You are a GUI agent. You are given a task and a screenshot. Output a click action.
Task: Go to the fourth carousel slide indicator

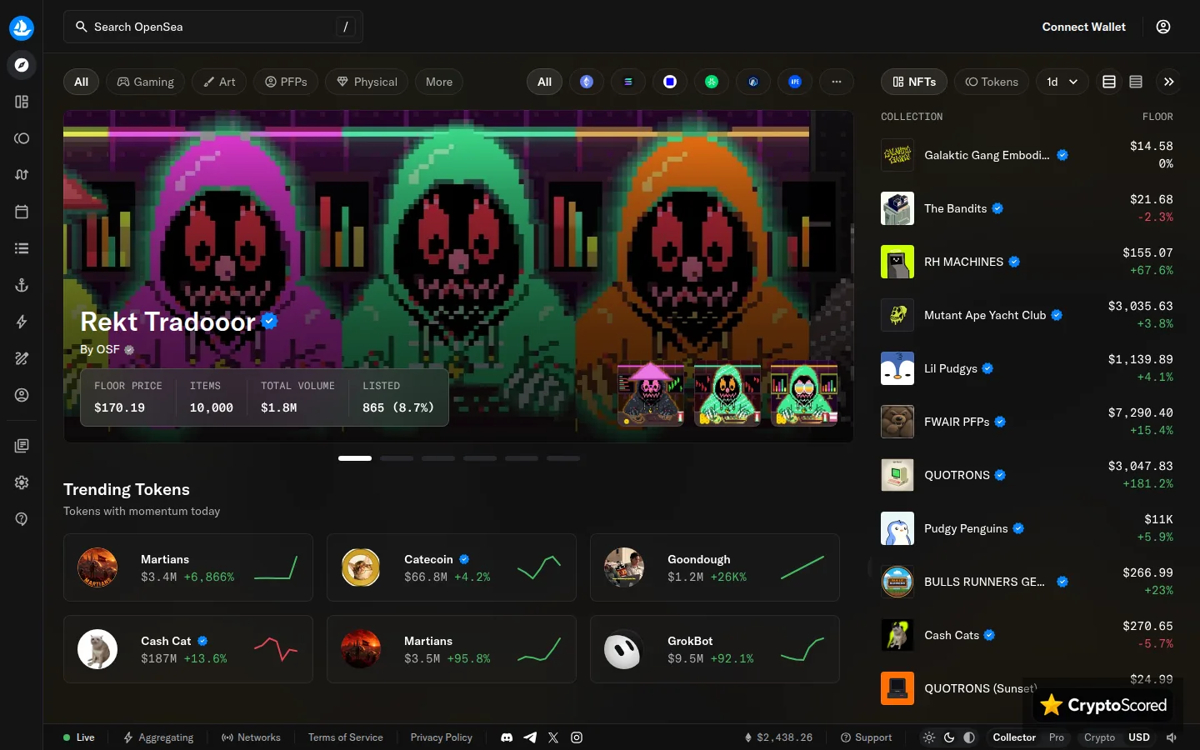(x=480, y=458)
